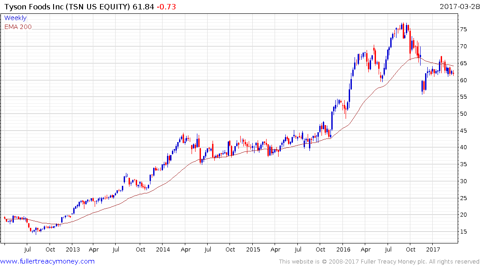Click the 2015 year axis label

tap(253, 249)
